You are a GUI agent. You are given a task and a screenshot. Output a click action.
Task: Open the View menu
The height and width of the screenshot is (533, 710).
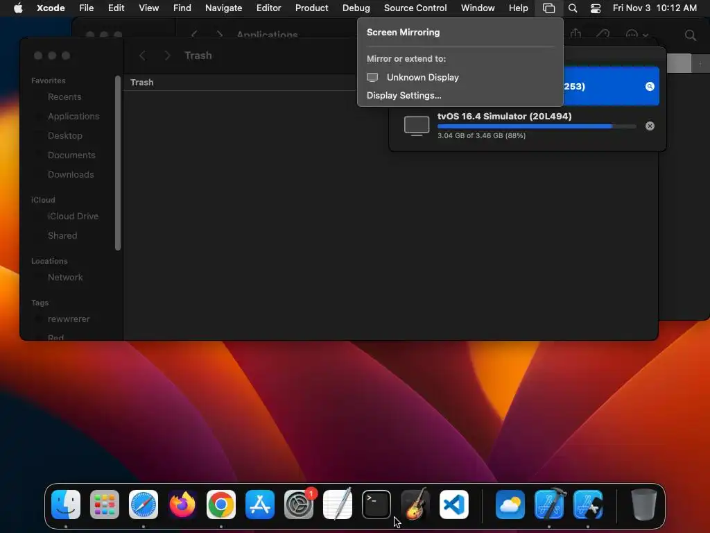tap(148, 8)
